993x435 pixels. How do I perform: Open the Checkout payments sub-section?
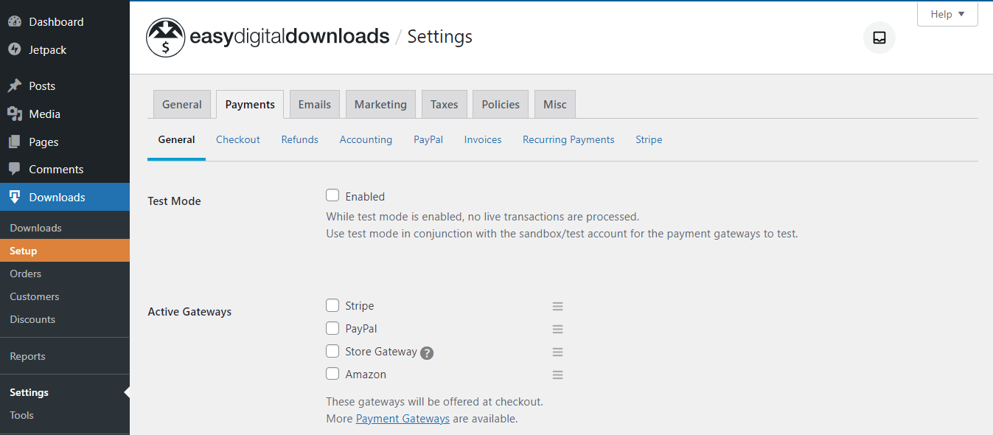(x=238, y=139)
